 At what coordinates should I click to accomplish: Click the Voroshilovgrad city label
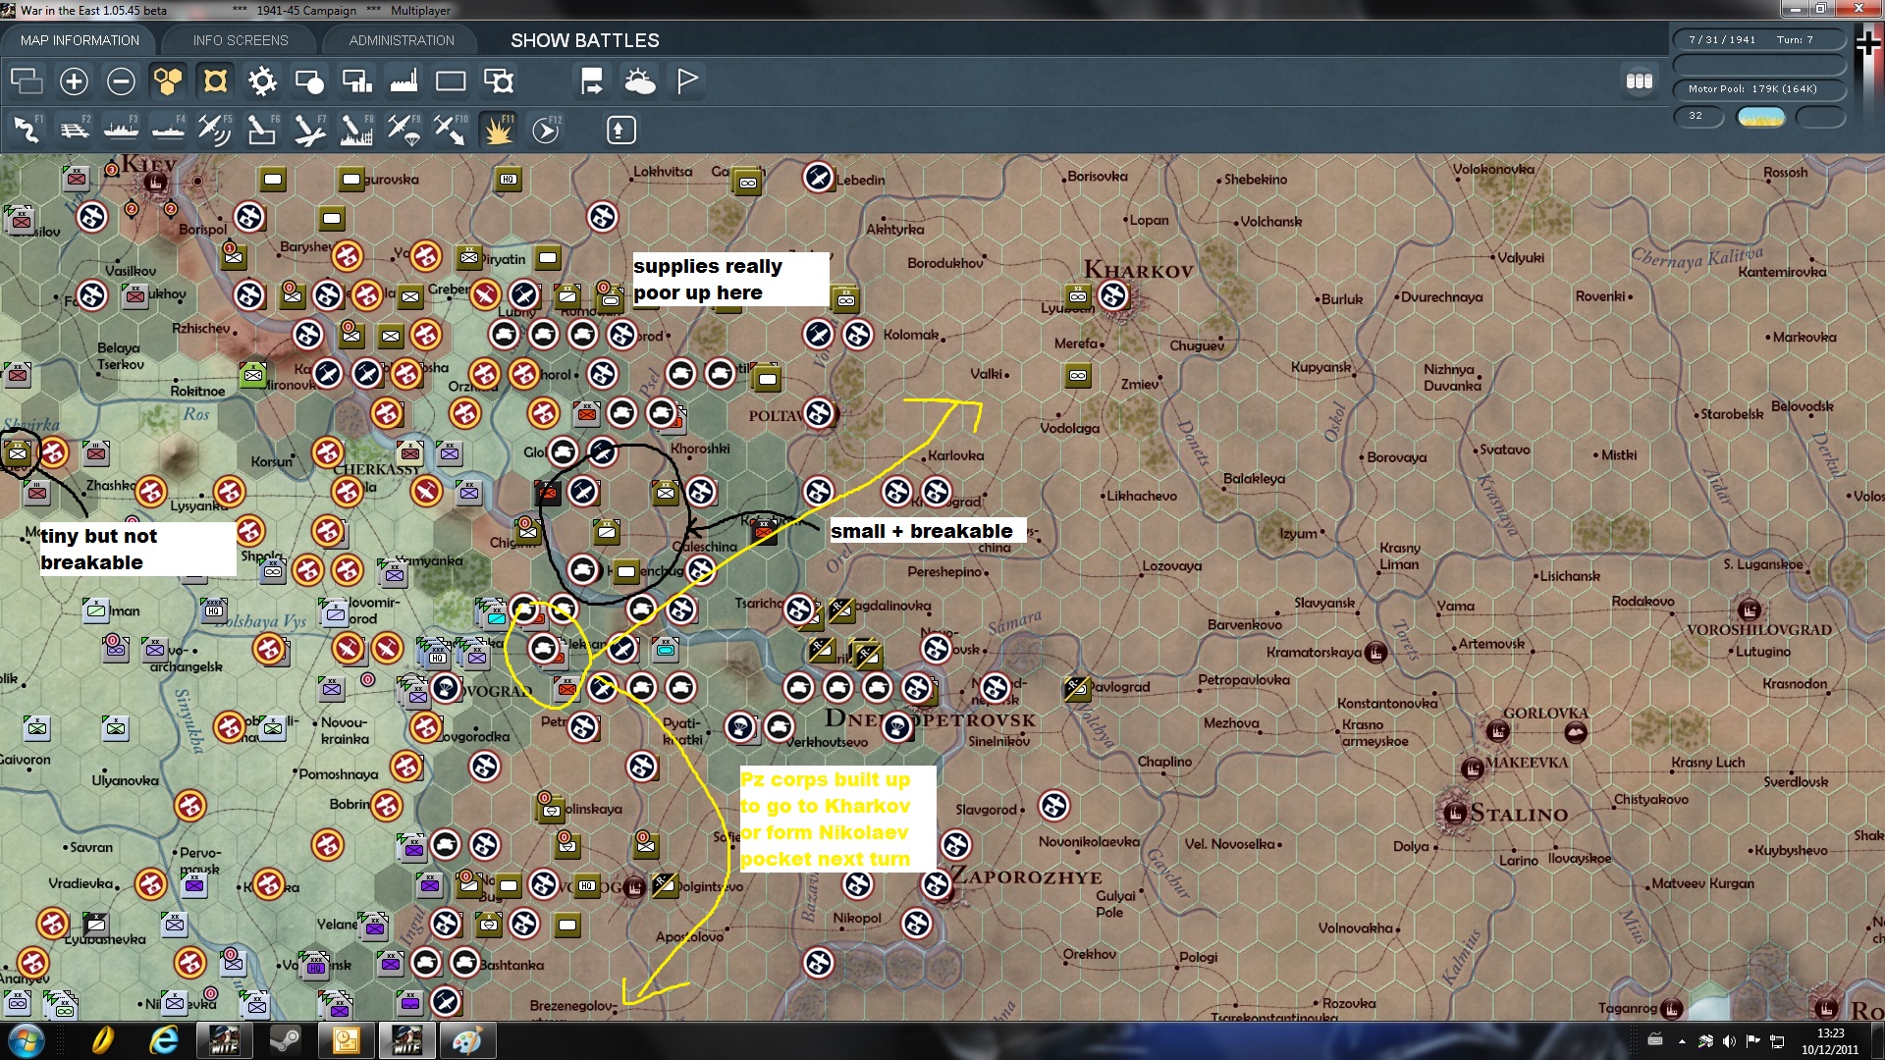[1759, 630]
